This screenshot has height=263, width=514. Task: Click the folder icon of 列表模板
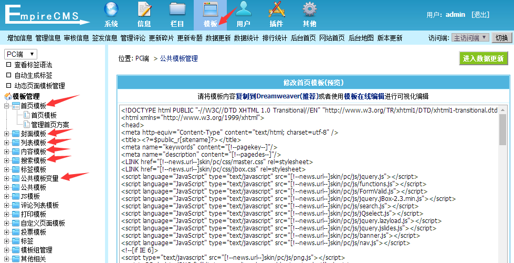[15, 143]
